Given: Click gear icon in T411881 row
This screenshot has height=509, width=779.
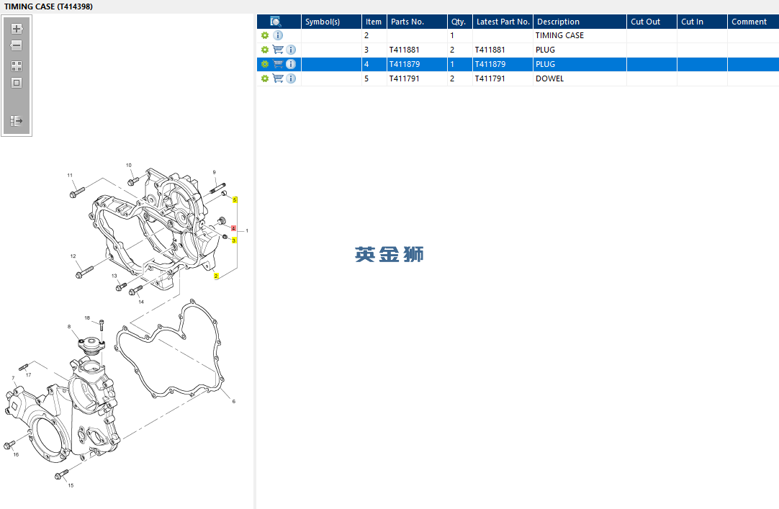Looking at the screenshot, I should pyautogui.click(x=265, y=50).
